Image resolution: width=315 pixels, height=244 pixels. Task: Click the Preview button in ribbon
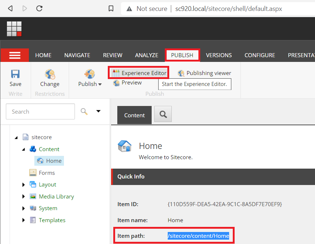click(x=127, y=83)
